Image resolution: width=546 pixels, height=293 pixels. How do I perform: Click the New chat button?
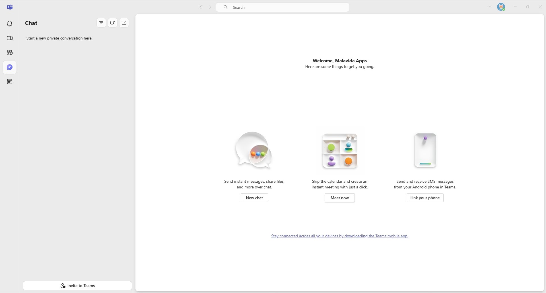pos(254,198)
